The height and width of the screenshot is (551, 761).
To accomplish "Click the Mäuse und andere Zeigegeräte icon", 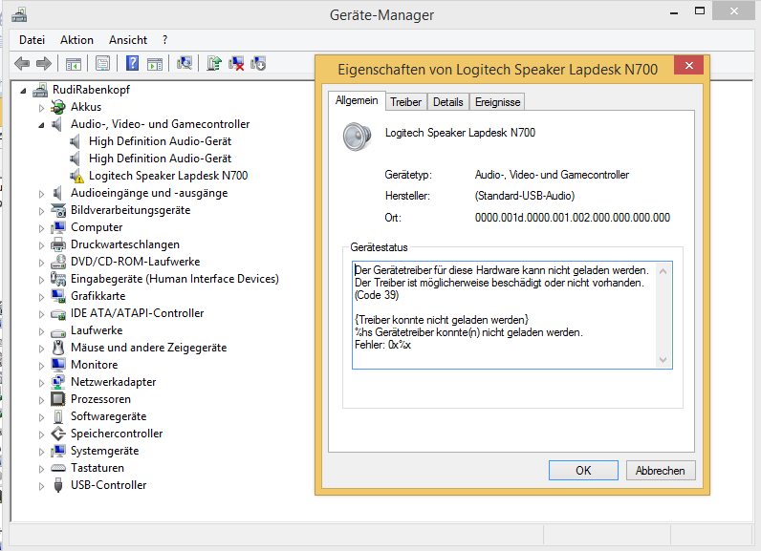I will point(58,348).
